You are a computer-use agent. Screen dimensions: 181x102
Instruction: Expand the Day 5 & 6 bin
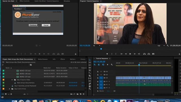coord(9,89)
